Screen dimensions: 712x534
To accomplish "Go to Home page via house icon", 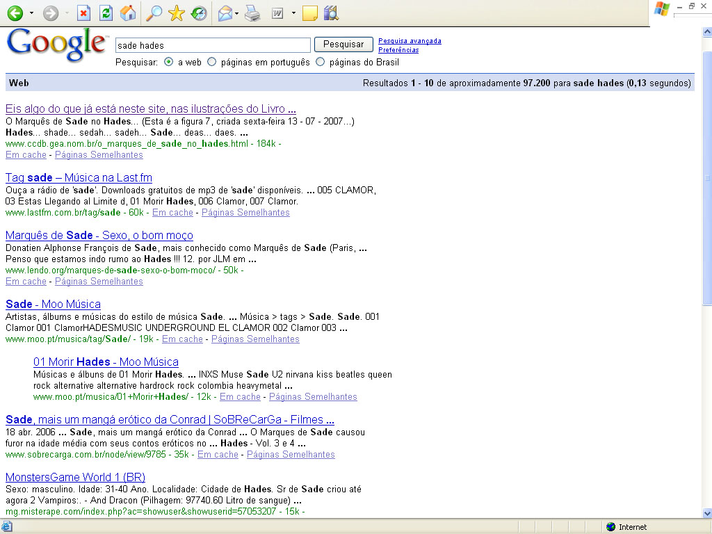I will [x=128, y=13].
